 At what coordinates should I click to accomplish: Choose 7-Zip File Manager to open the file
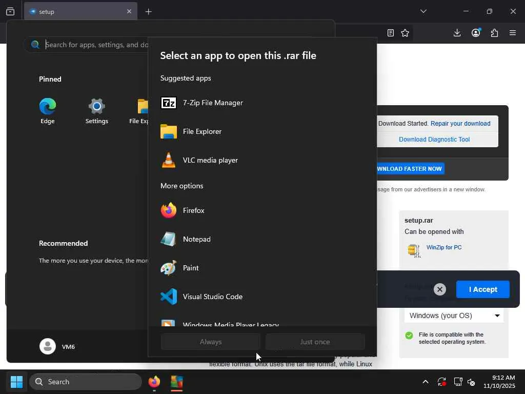pos(262,103)
